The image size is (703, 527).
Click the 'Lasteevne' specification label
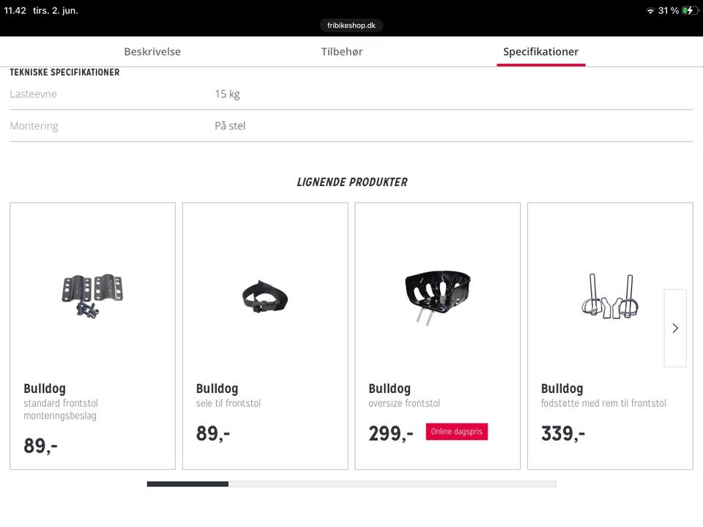coord(33,94)
